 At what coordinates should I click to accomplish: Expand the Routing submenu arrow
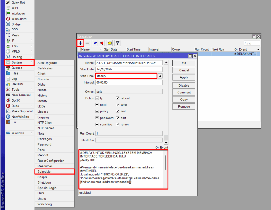32,57
